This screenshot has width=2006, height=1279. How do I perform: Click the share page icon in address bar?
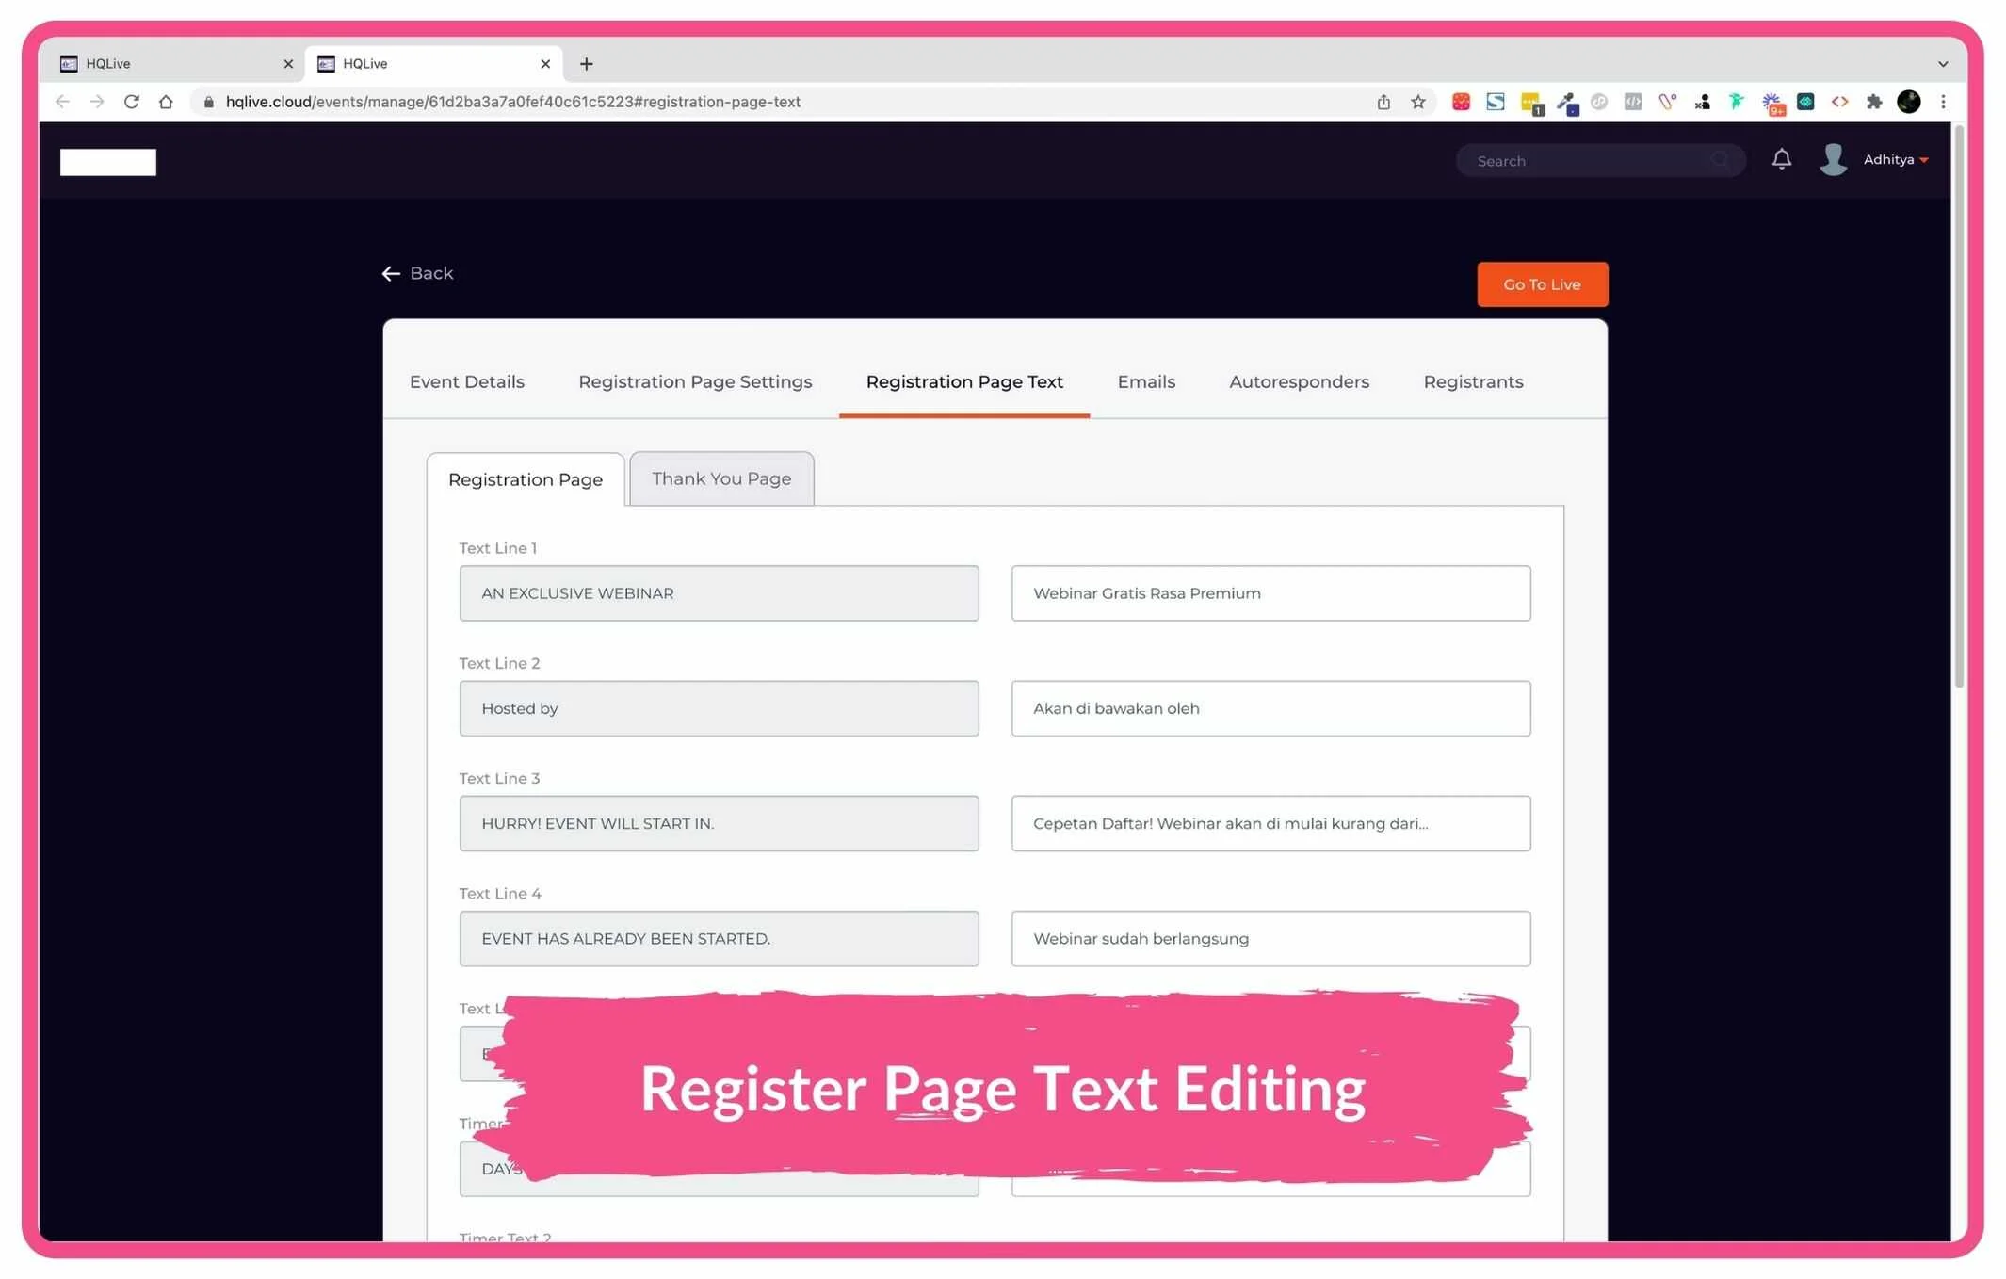point(1383,102)
